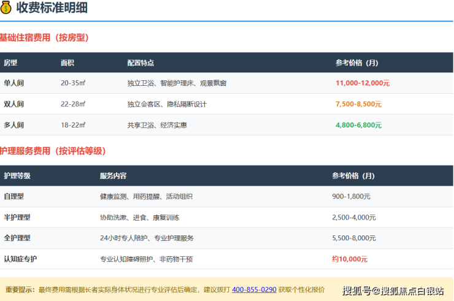454x301 pixels.
Task: Click the 配置特点 column header
Action: click(140, 63)
